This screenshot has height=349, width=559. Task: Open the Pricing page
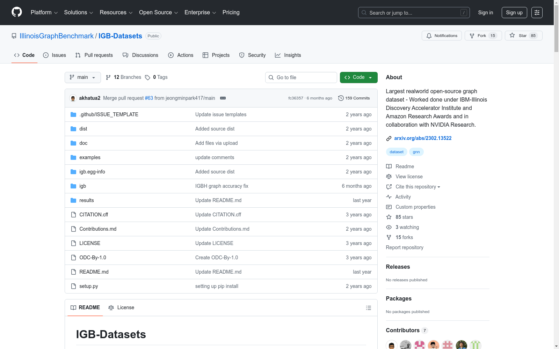(x=231, y=13)
